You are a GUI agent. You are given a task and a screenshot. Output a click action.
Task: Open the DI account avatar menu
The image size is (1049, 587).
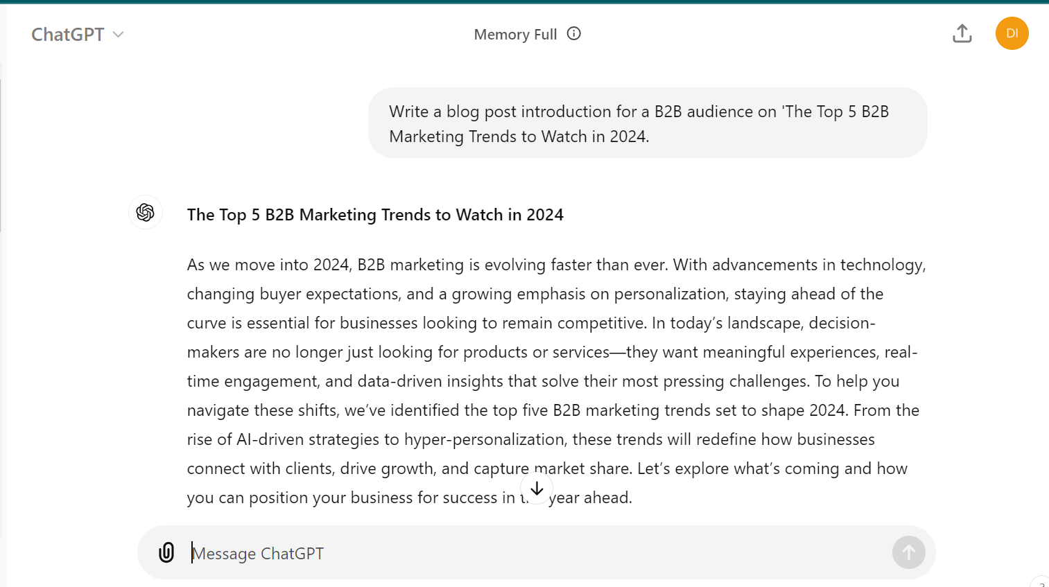click(x=1012, y=33)
